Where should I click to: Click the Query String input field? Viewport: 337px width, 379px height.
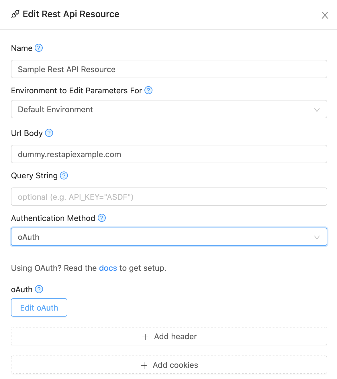(169, 197)
